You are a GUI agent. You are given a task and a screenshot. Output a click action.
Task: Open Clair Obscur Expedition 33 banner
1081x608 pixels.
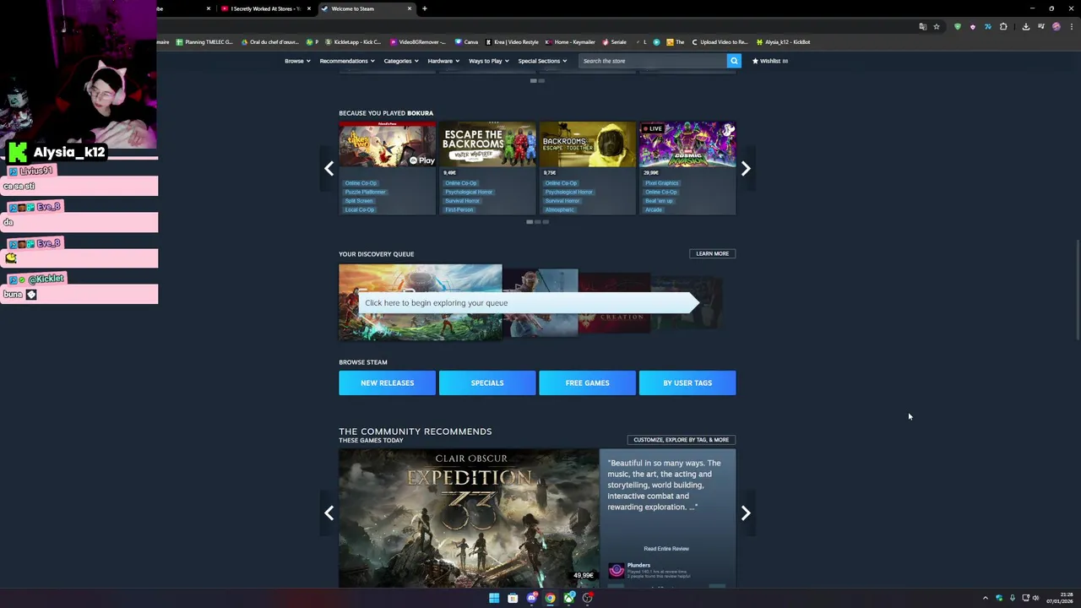(469, 518)
